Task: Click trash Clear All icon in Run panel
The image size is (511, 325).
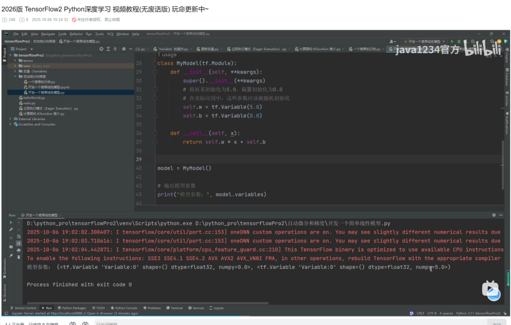Action: [x=18, y=257]
